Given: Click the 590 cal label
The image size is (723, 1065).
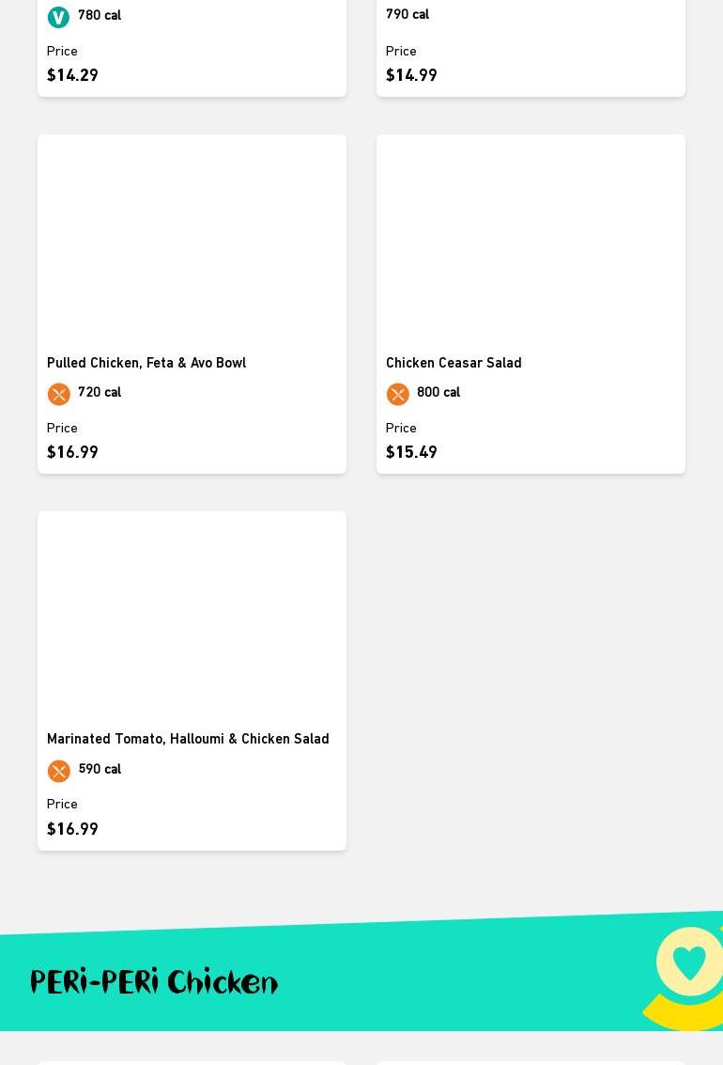Looking at the screenshot, I should point(100,769).
